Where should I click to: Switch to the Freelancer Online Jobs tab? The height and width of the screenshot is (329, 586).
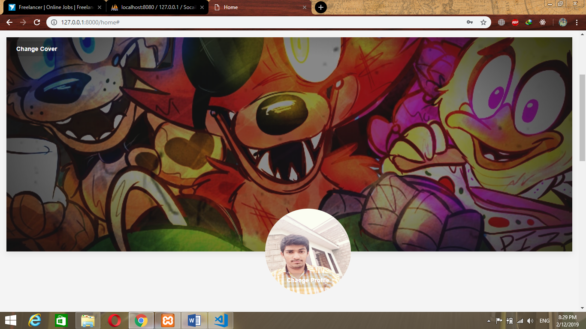click(x=56, y=7)
